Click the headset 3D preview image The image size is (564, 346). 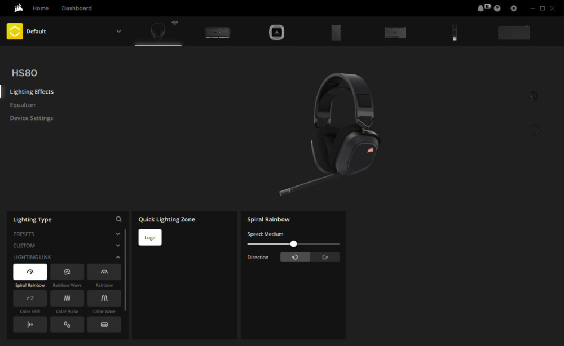pyautogui.click(x=331, y=134)
